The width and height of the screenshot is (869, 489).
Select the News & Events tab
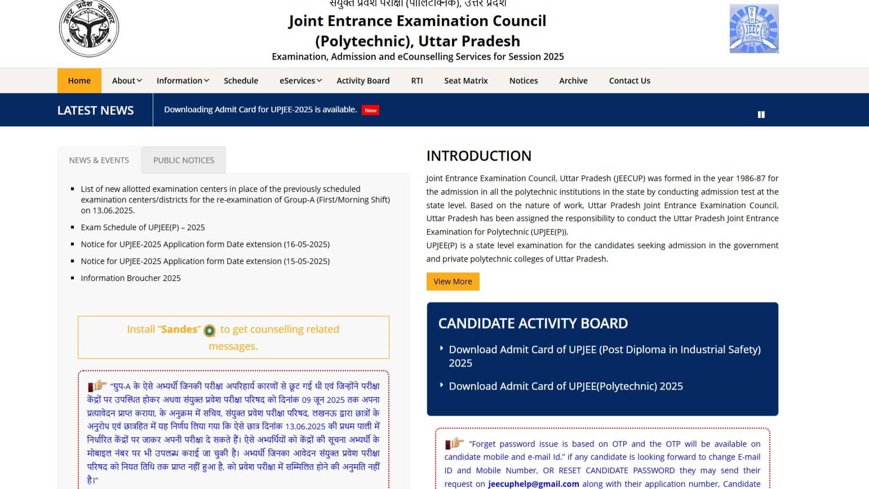pyautogui.click(x=99, y=160)
